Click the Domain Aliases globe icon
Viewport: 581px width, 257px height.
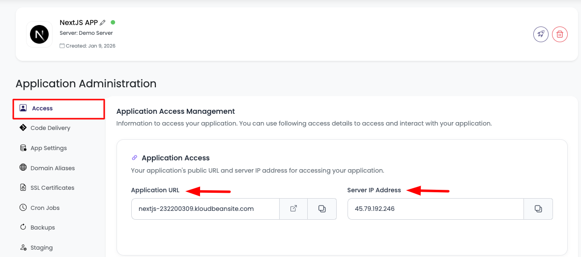coord(23,168)
